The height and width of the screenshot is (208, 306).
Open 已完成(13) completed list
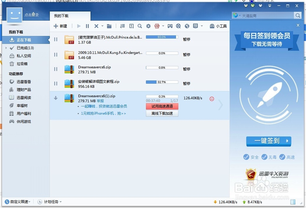click(x=25, y=48)
